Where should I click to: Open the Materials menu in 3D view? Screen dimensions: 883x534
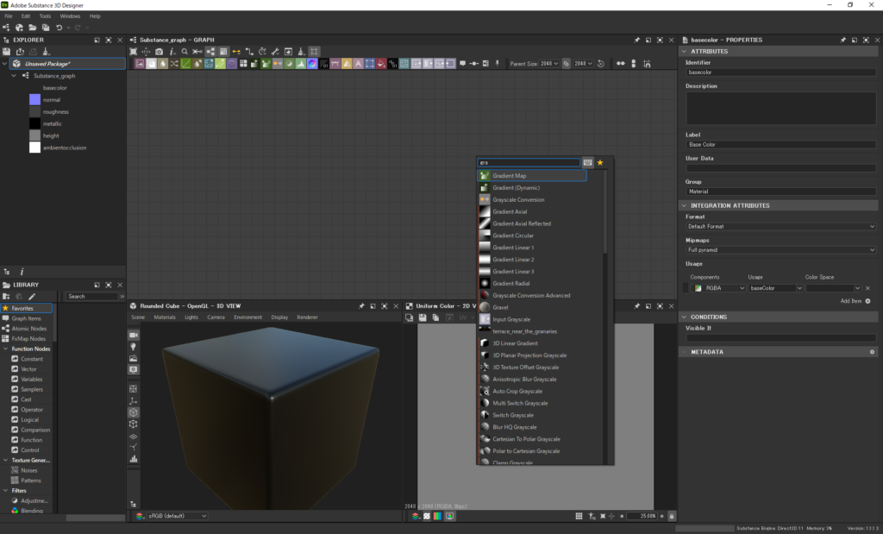coord(165,317)
